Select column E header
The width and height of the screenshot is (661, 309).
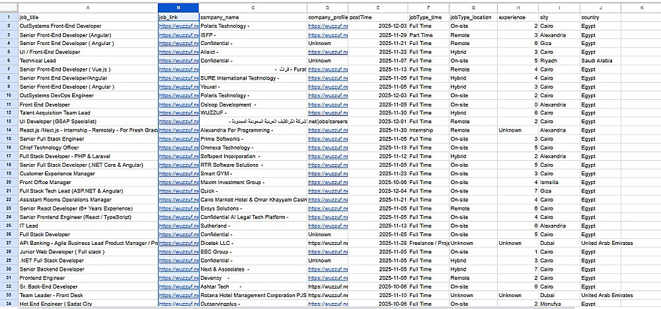(x=377, y=8)
